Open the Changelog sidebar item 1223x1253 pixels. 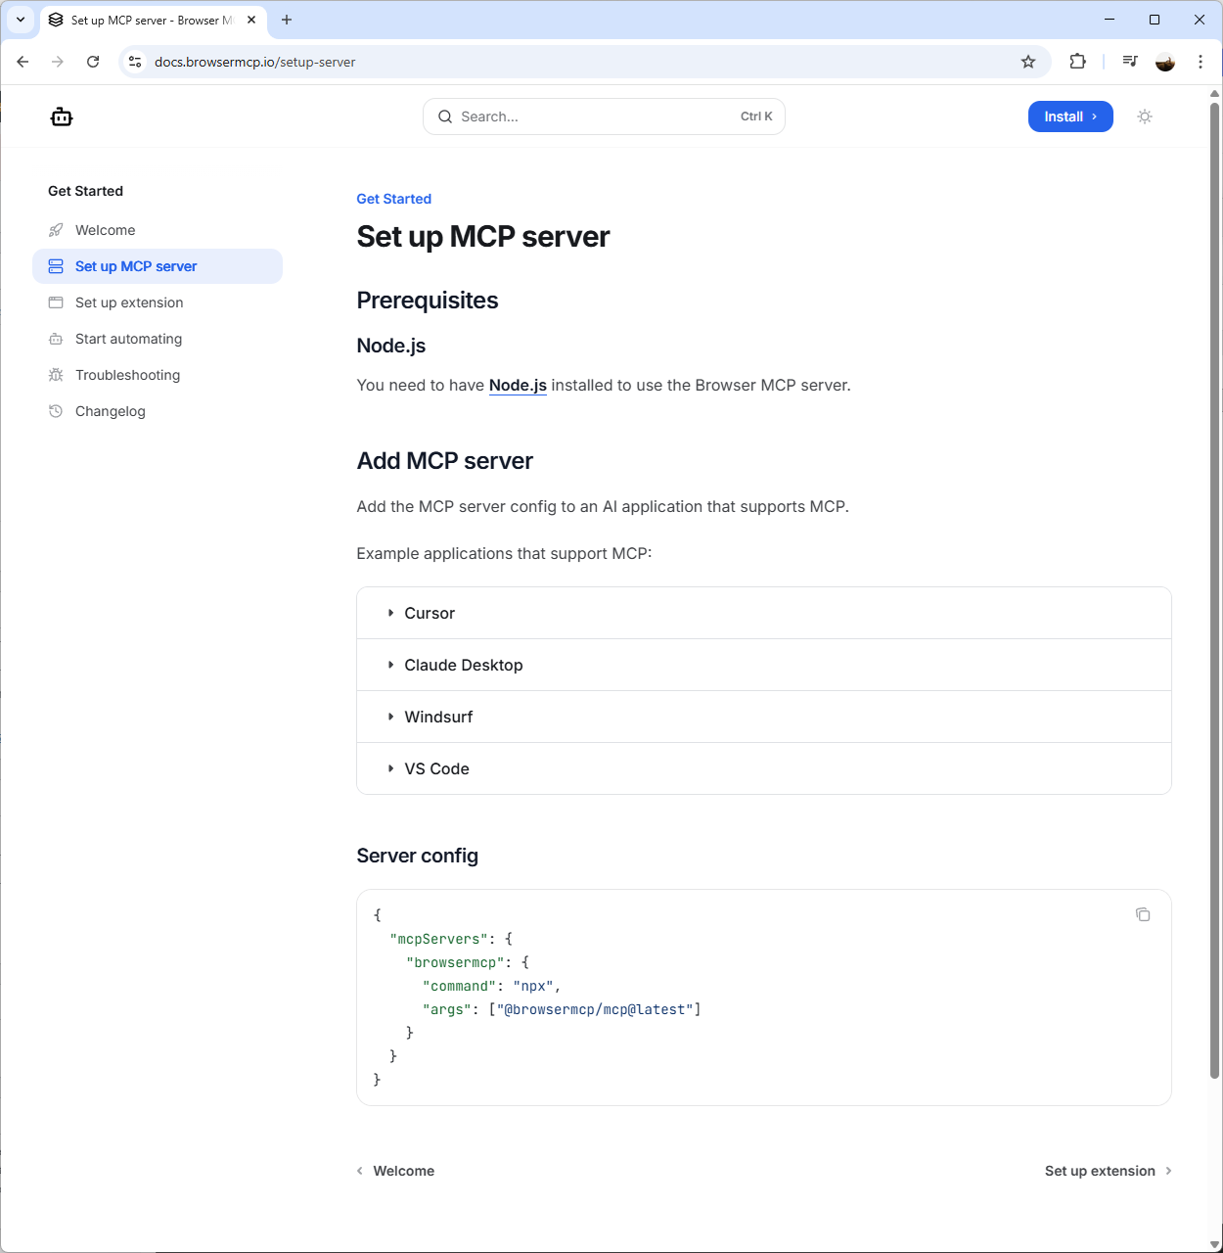click(110, 411)
